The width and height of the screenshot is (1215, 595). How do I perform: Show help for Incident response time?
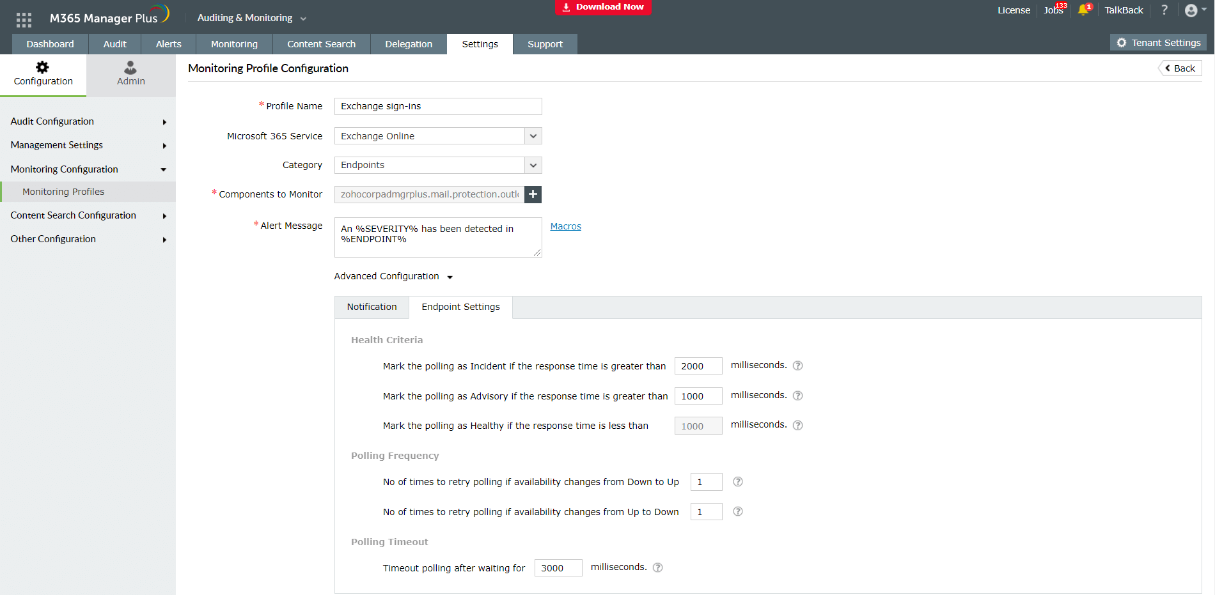tap(797, 366)
